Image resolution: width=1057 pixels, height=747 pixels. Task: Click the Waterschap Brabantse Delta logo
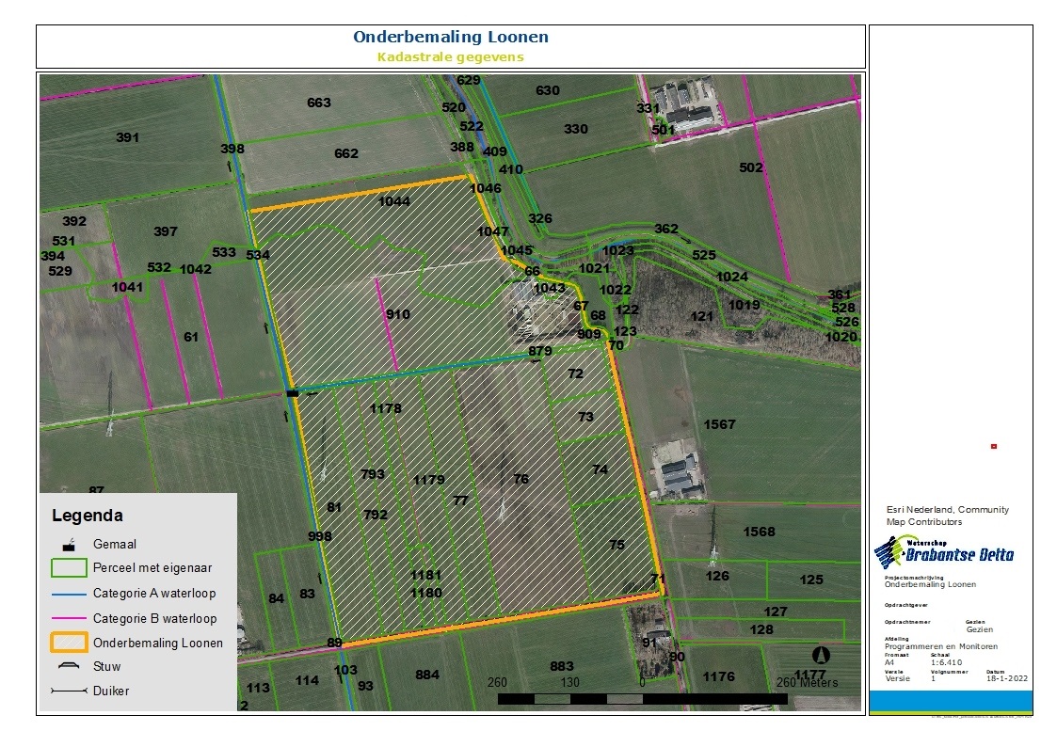pyautogui.click(x=944, y=552)
